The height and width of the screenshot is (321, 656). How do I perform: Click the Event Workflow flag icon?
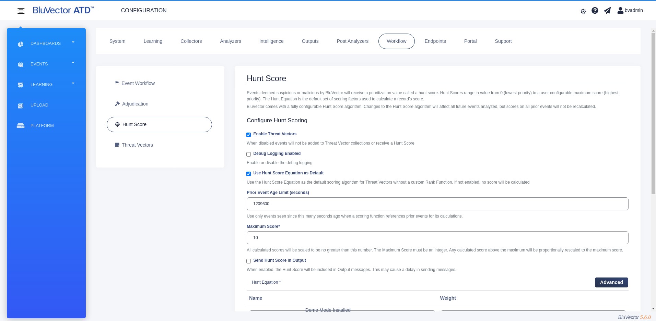tap(117, 83)
